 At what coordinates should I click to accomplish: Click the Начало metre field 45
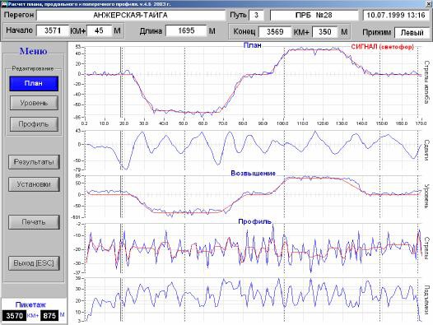click(x=99, y=30)
